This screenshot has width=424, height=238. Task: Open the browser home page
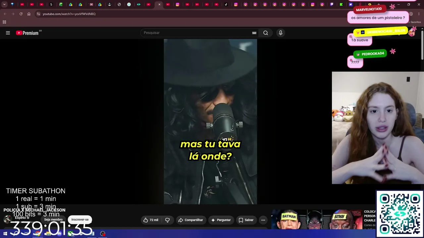[x=29, y=14]
